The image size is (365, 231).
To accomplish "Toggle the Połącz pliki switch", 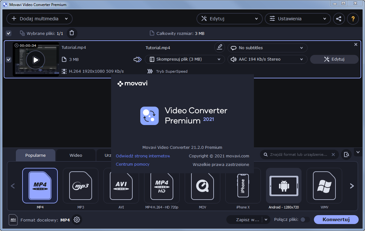I will pos(305,220).
